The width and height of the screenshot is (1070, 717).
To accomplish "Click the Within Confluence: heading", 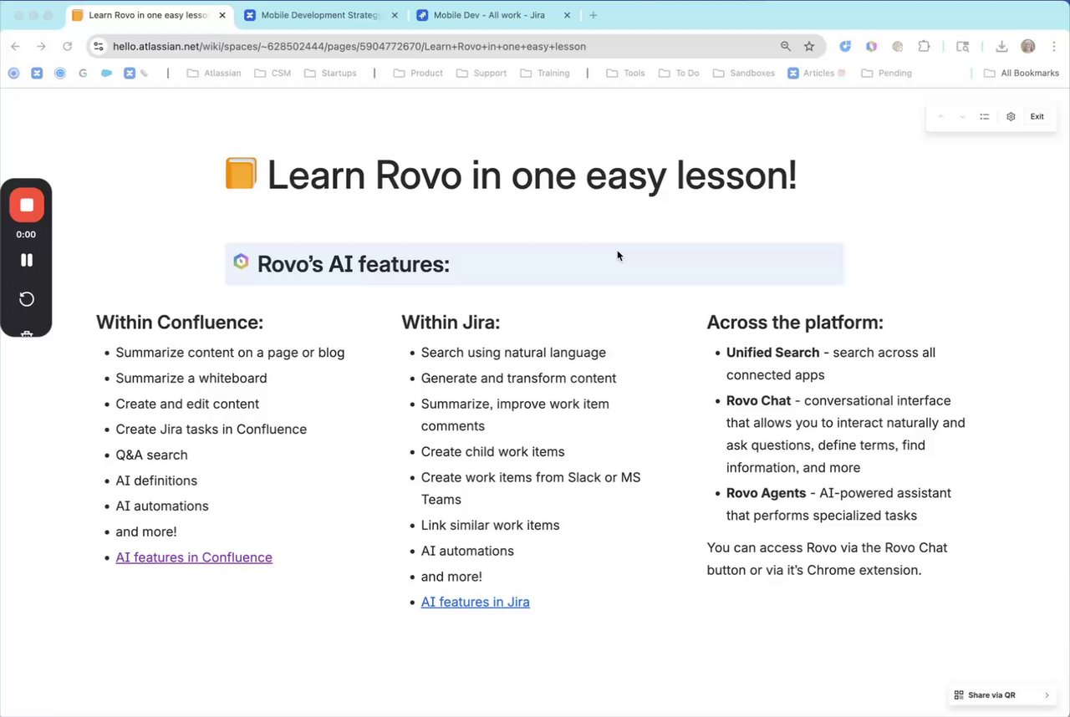I will 180,323.
